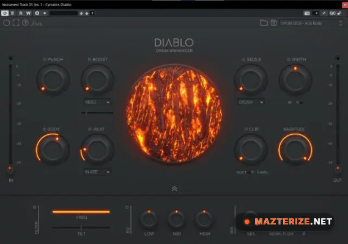Viewport: 348px width, 244px height.
Task: Click the central fiery orb visualizer
Action: [x=174, y=113]
